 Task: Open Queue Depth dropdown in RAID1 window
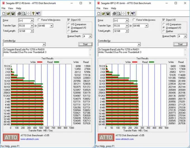(x=182, y=36)
